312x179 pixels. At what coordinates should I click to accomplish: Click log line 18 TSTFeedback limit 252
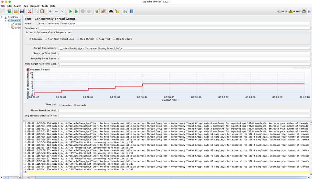point(80,169)
